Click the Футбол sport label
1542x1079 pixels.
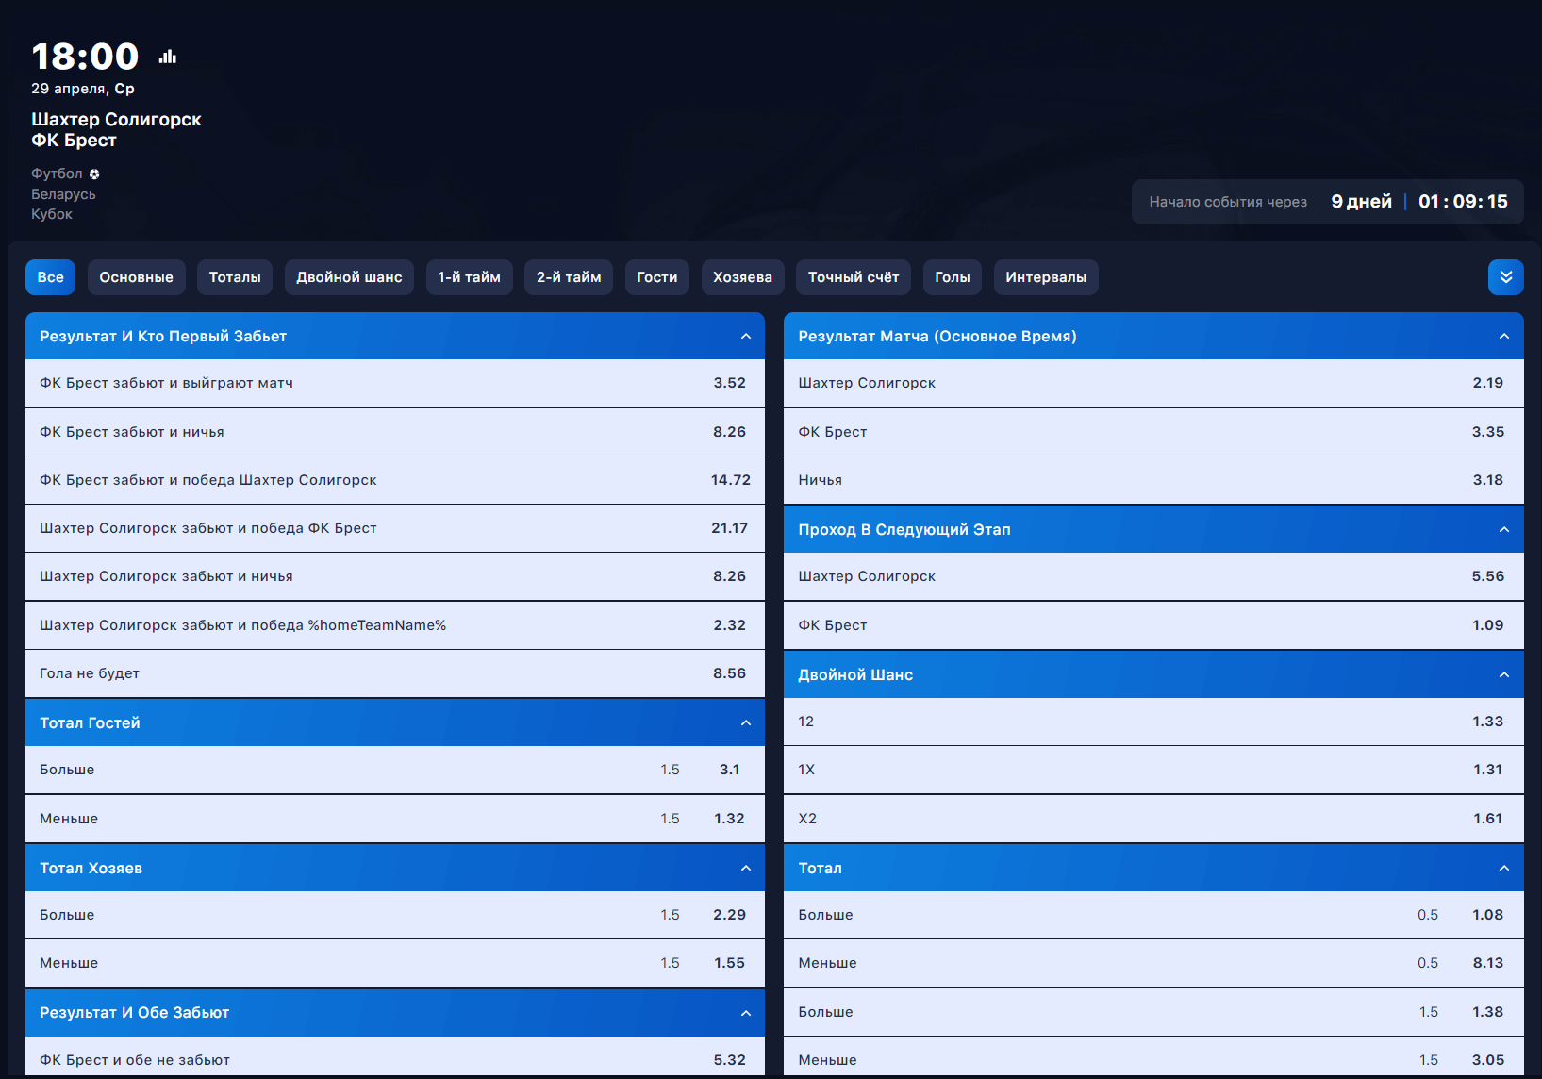point(57,174)
